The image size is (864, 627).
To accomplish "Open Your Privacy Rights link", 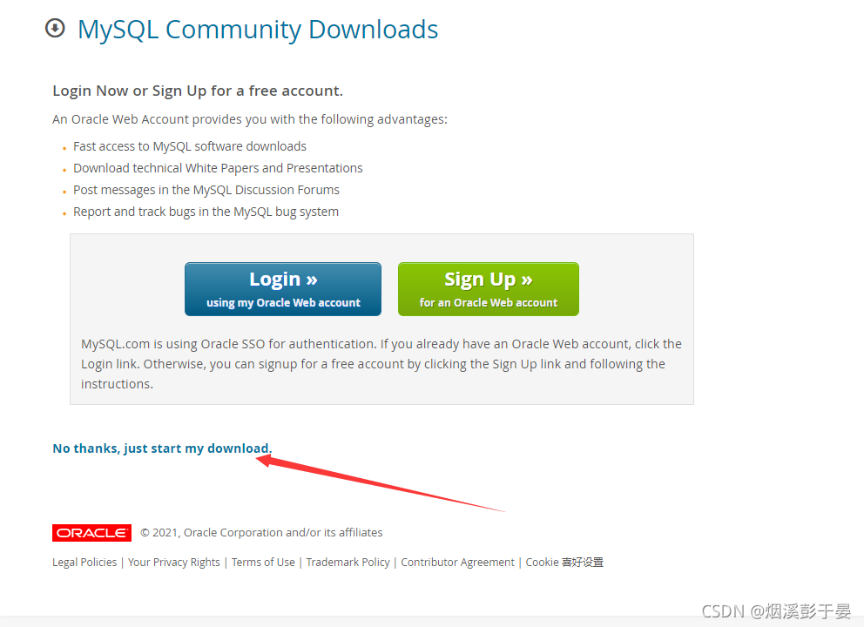I will click(173, 562).
